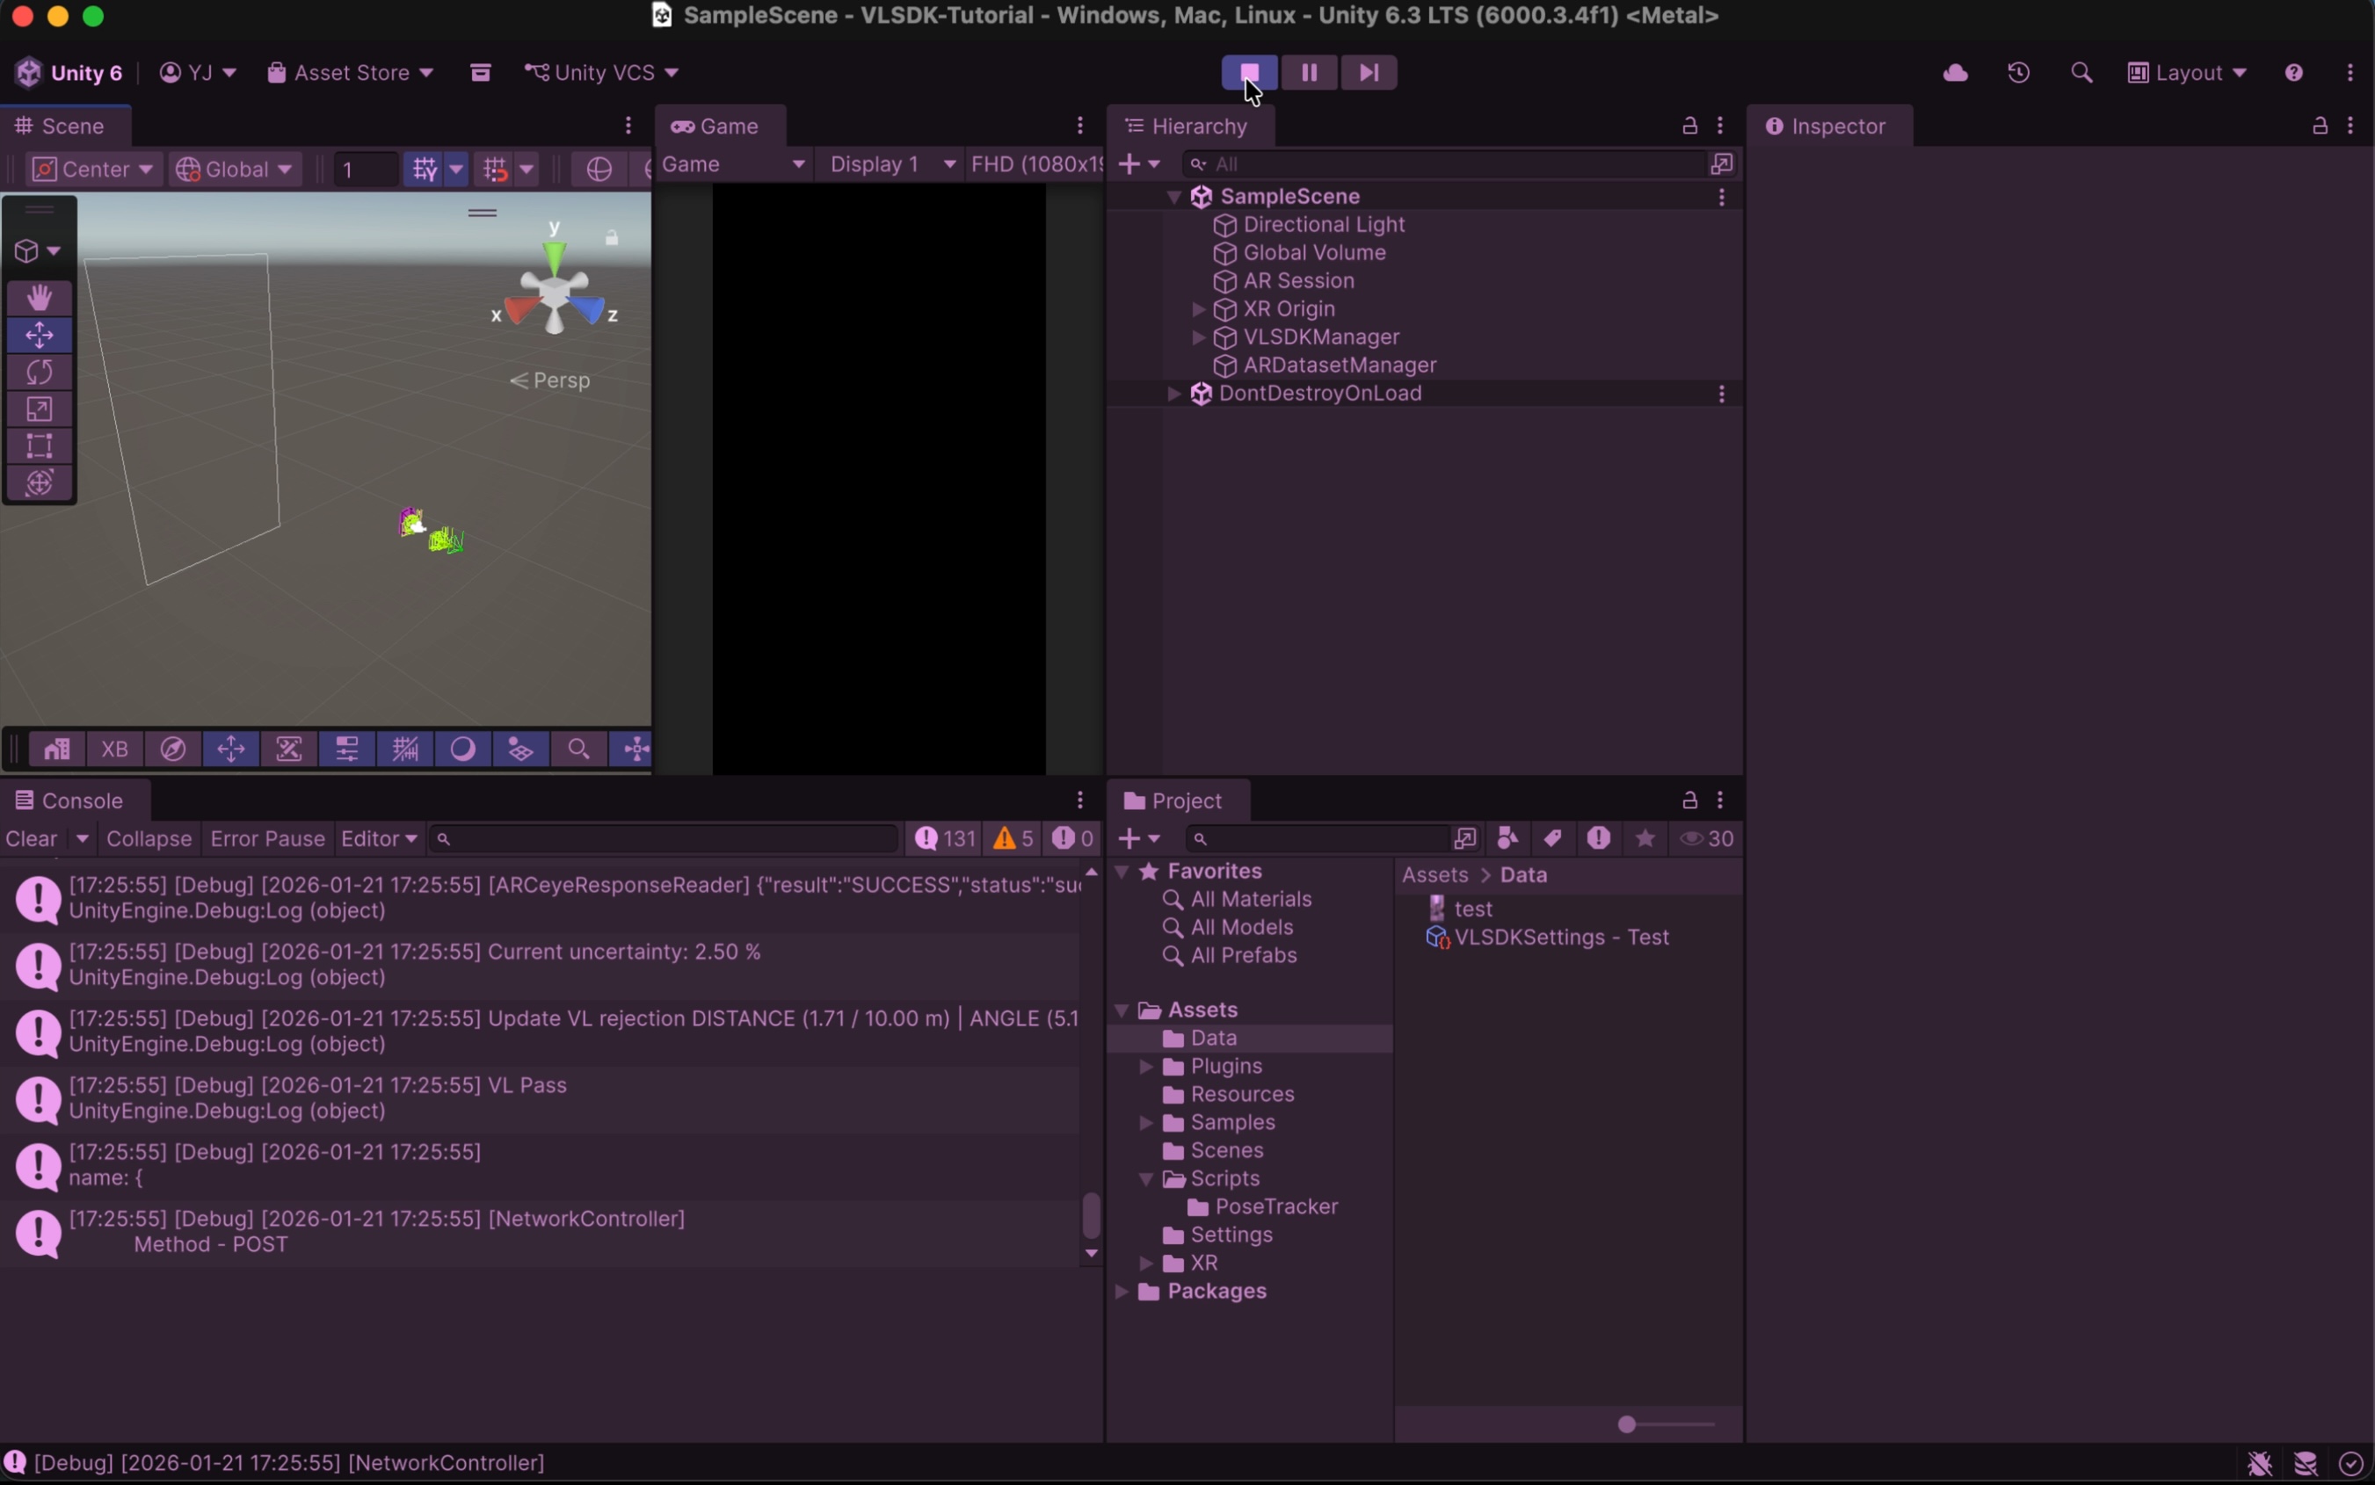
Task: Select the Rotate tool
Action: 40,371
